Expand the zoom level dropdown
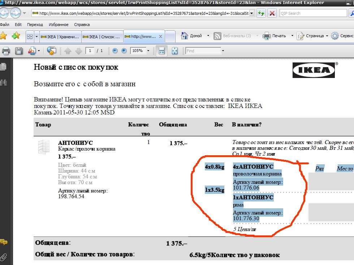This screenshot has width=354, height=265. click(x=148, y=51)
